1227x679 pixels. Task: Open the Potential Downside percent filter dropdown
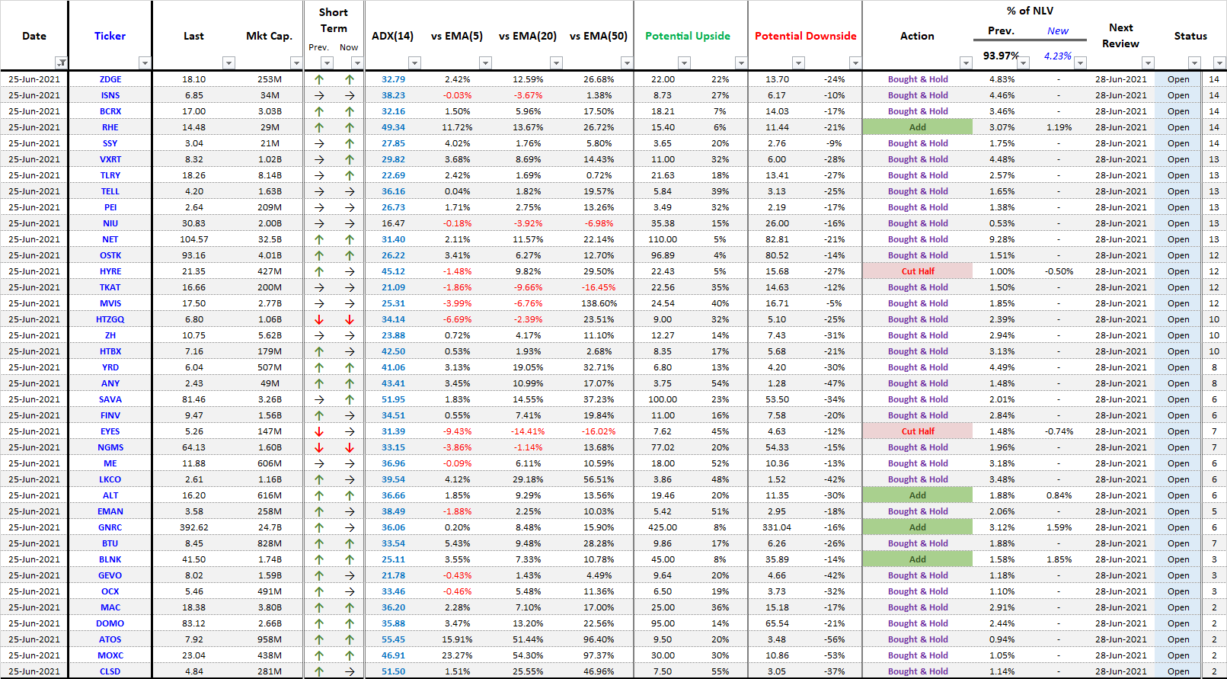point(855,62)
